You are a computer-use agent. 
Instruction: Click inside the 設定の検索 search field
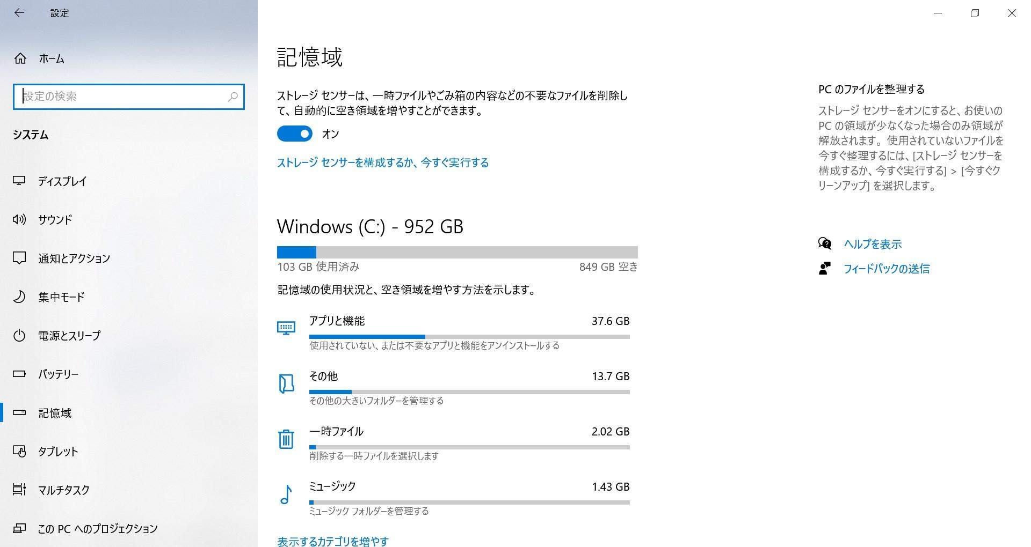[x=129, y=97]
